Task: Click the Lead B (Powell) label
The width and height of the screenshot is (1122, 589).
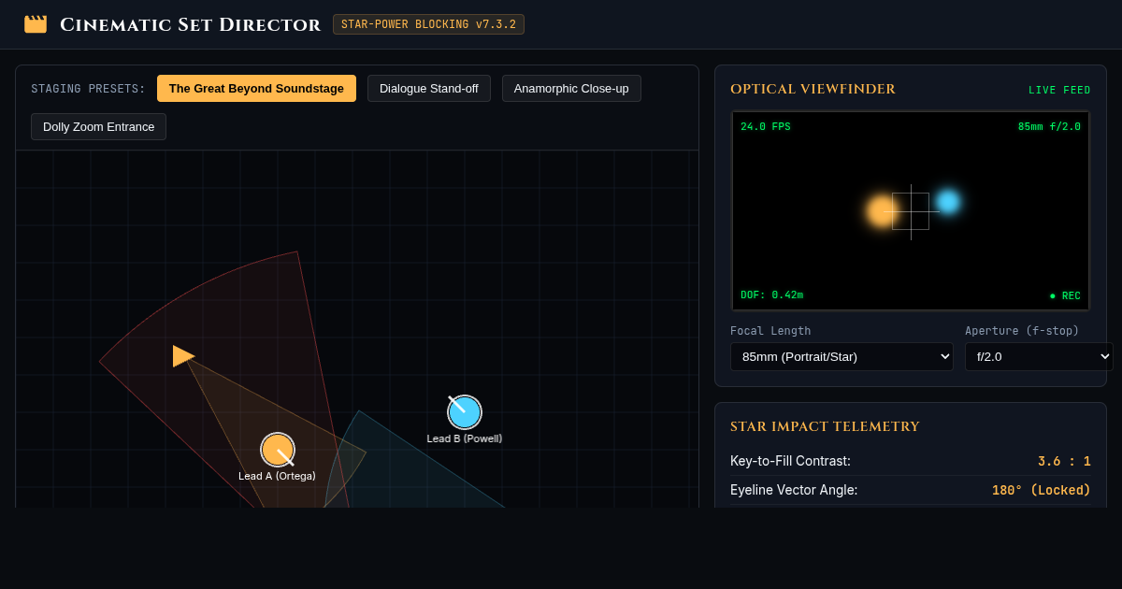Action: click(465, 438)
